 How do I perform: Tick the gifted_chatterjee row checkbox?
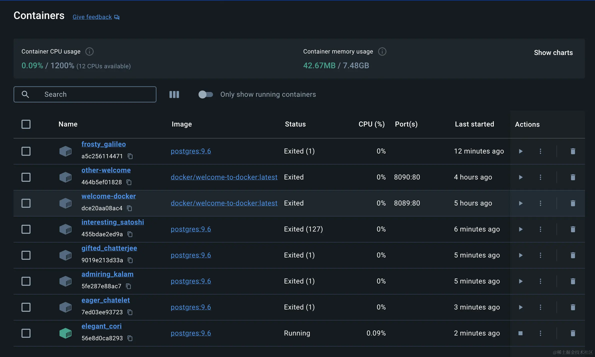26,255
